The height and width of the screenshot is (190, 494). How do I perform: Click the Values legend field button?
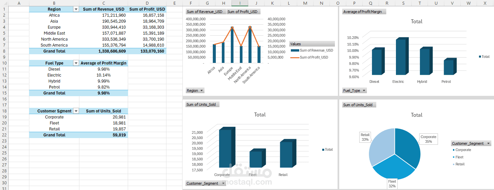pyautogui.click(x=312, y=44)
